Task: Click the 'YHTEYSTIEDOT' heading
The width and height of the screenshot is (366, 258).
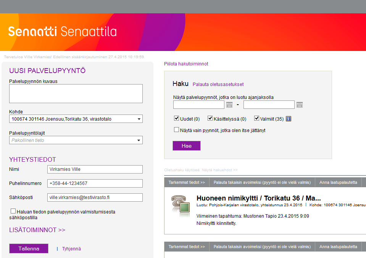Action: 32,159
